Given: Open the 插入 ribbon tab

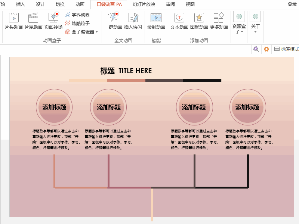Looking at the screenshot, I should [21, 4].
